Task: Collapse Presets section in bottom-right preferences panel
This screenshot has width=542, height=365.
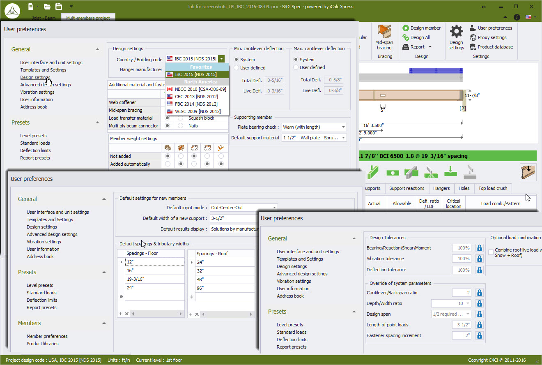Action: pos(354,312)
